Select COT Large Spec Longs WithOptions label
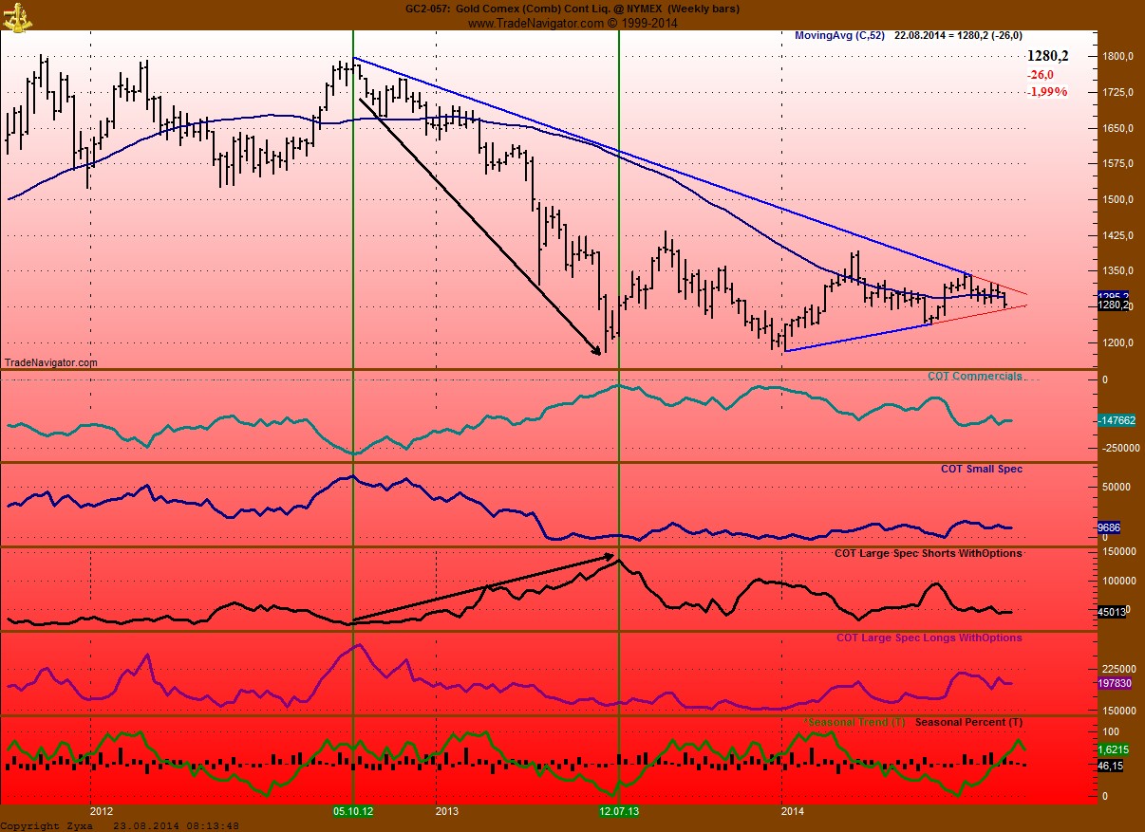1145x832 pixels. [x=929, y=638]
